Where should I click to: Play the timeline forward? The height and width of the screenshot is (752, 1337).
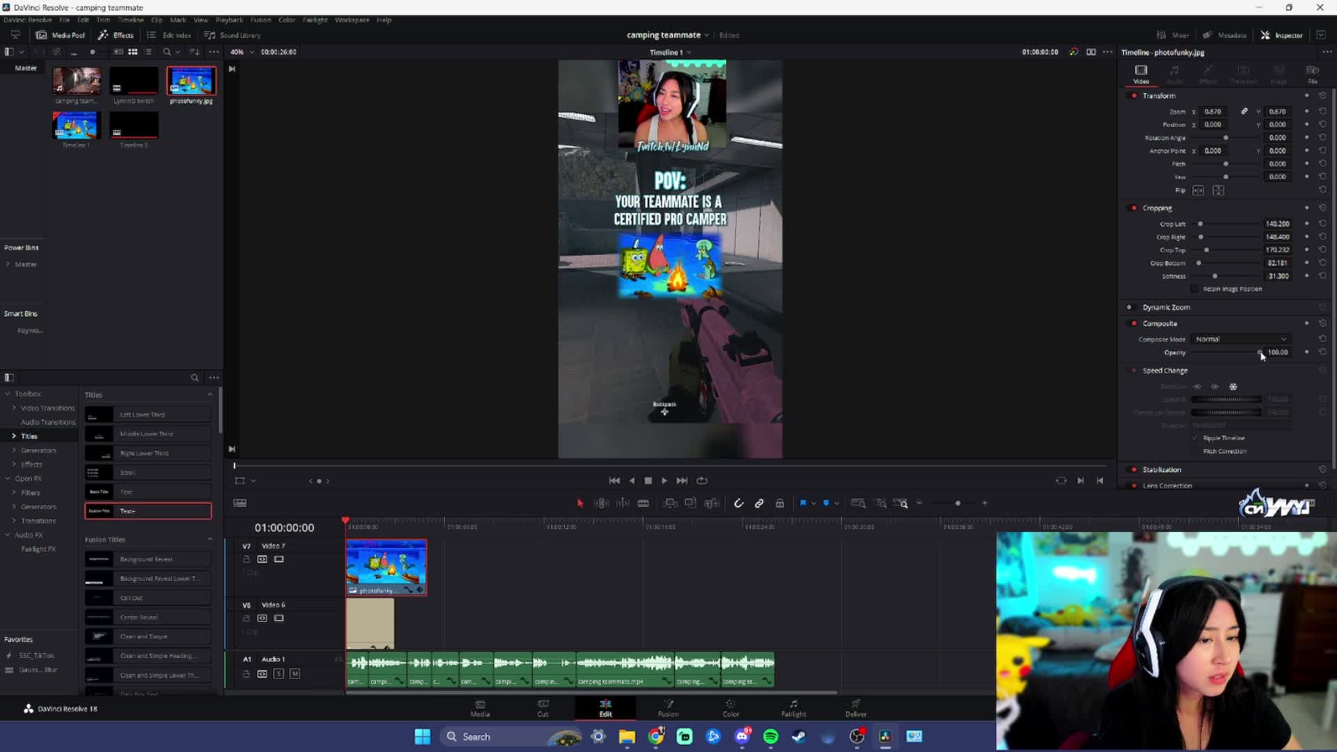664,480
